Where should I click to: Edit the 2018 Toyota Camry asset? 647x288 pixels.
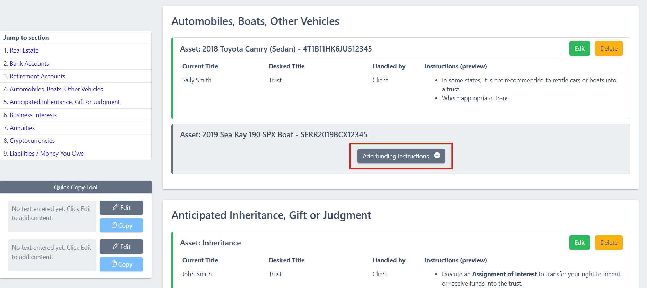579,49
